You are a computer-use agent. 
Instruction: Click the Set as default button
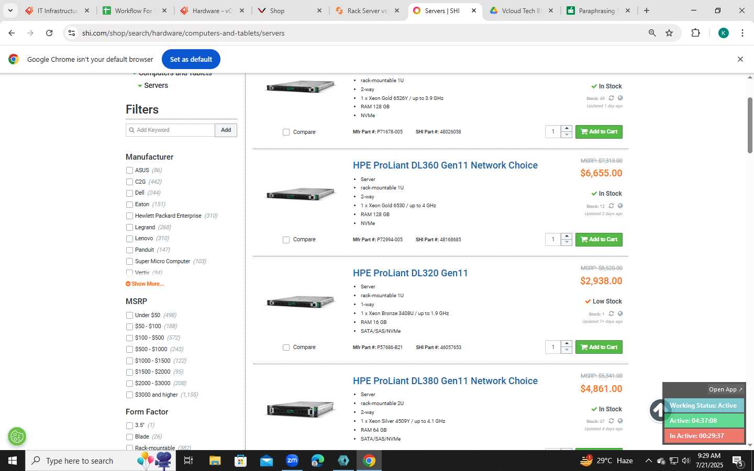pos(191,59)
